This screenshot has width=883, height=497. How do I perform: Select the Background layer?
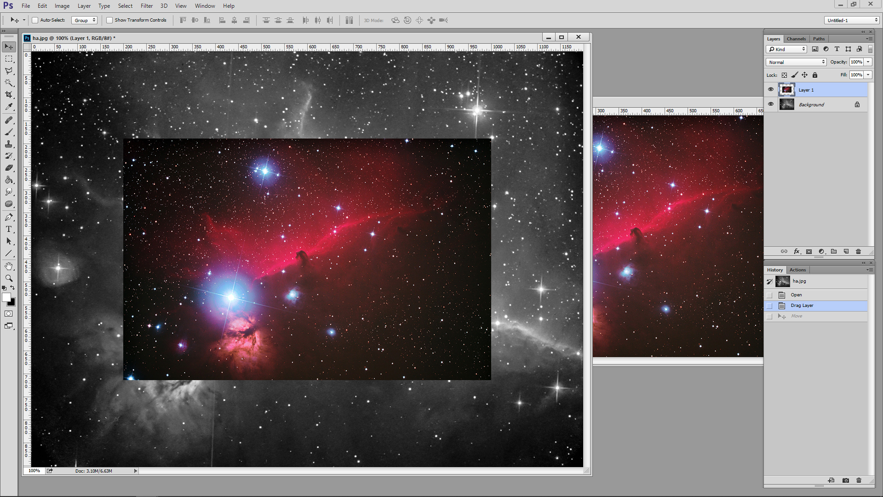[816, 104]
